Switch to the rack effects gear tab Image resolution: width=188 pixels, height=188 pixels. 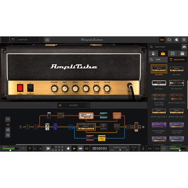point(182,53)
